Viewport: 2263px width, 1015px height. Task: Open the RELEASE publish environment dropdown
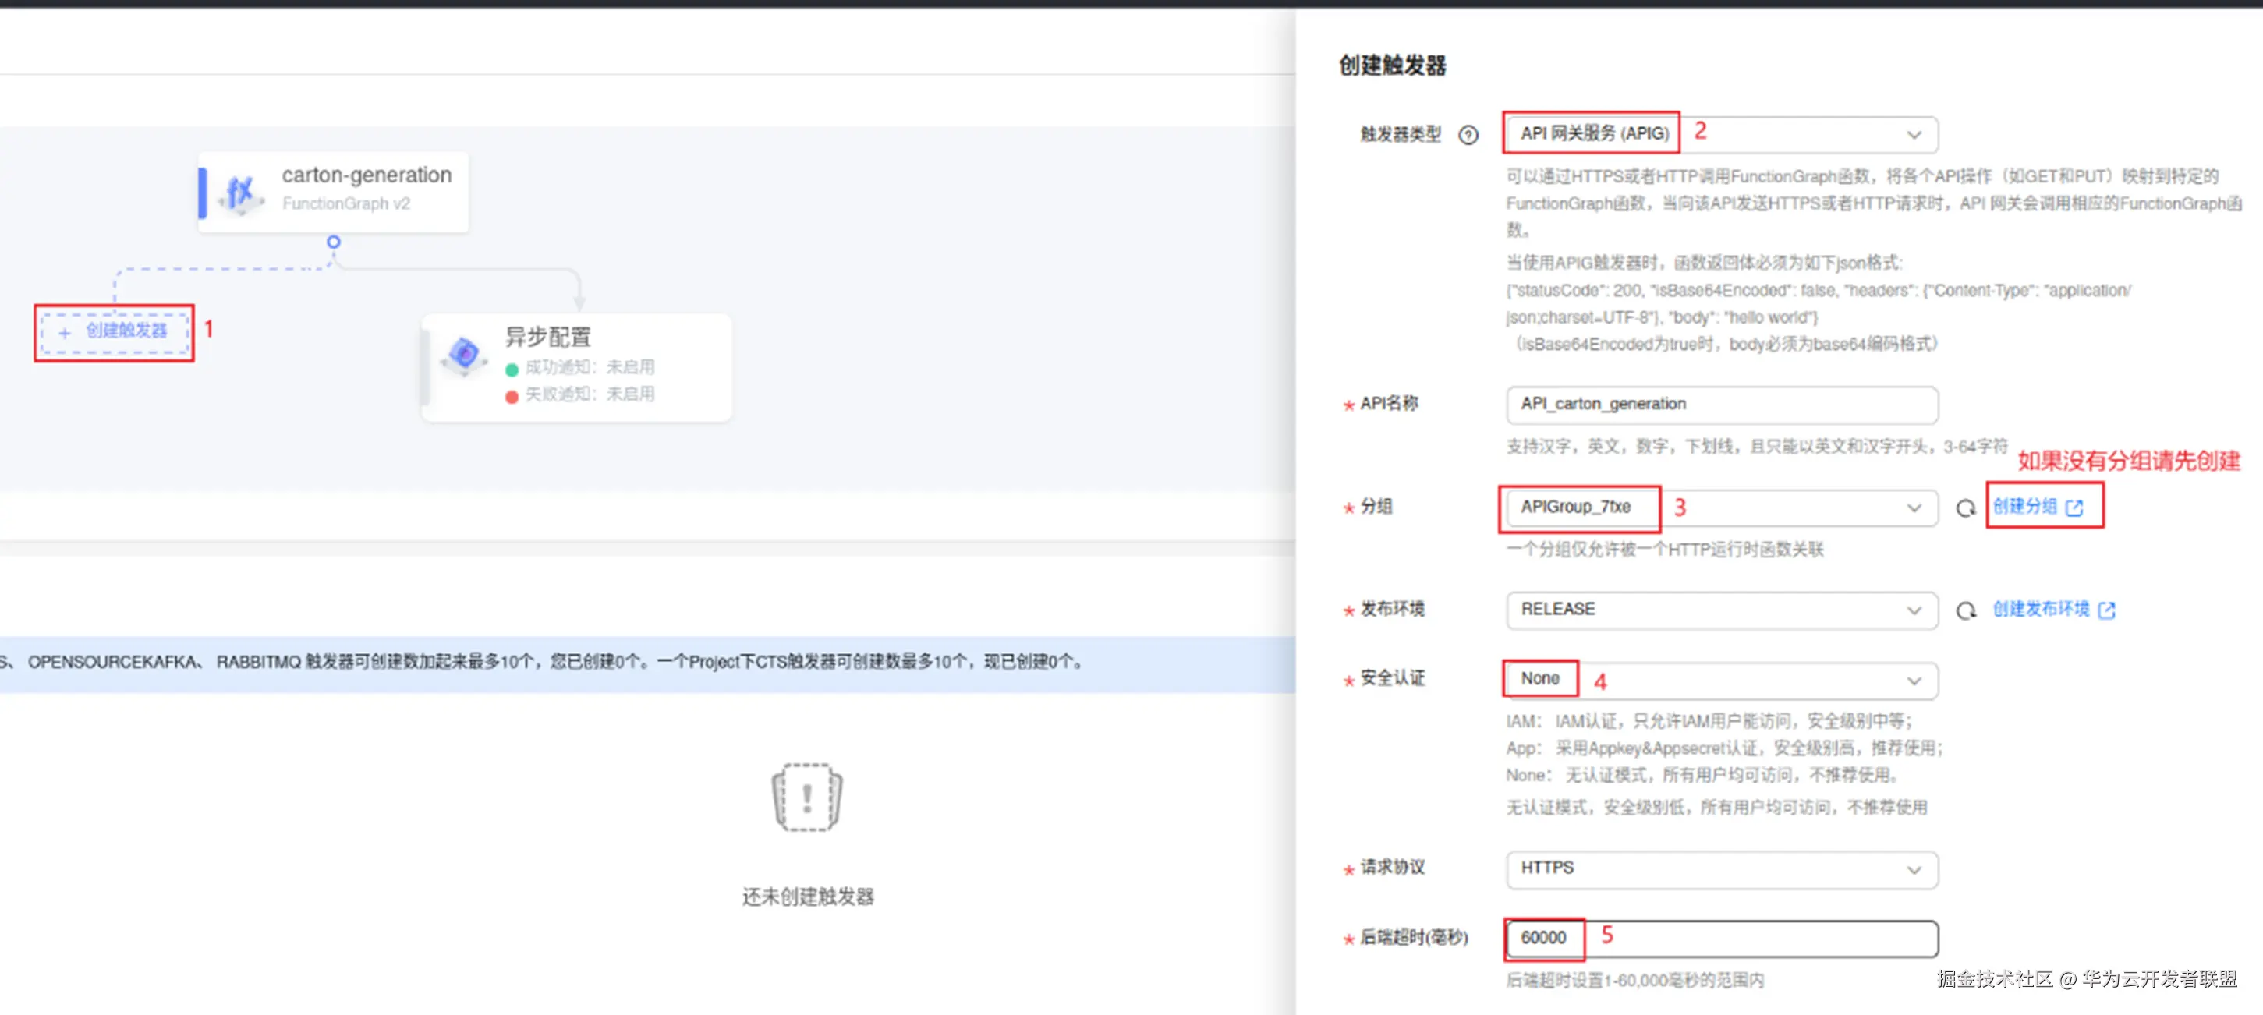tap(1720, 610)
